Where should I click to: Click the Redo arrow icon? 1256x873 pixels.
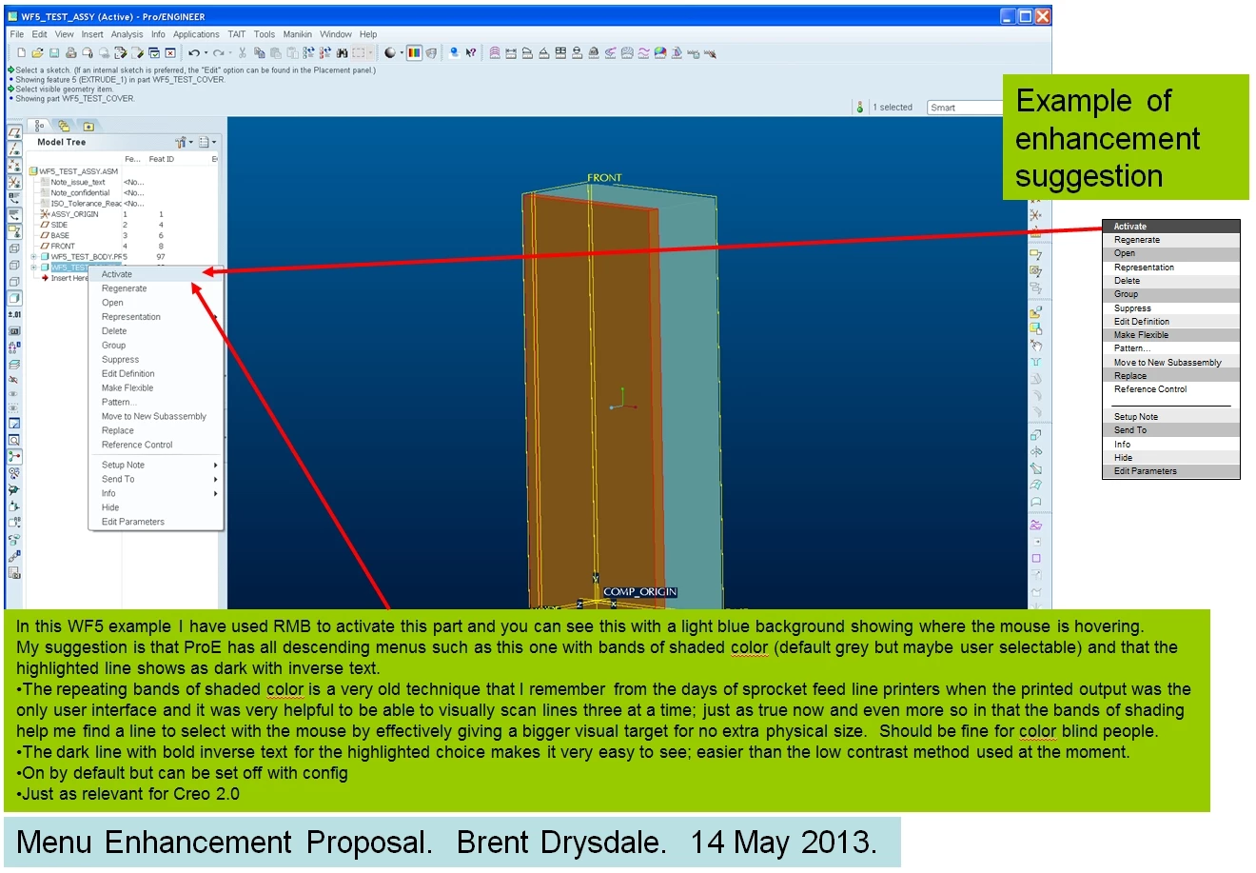pos(219,53)
